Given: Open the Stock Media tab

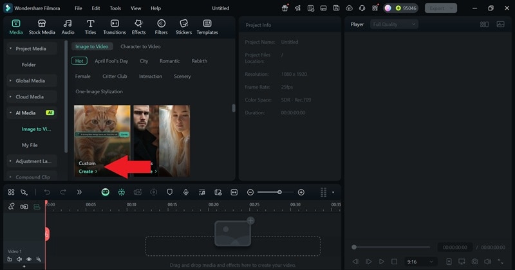Looking at the screenshot, I should click(x=42, y=27).
